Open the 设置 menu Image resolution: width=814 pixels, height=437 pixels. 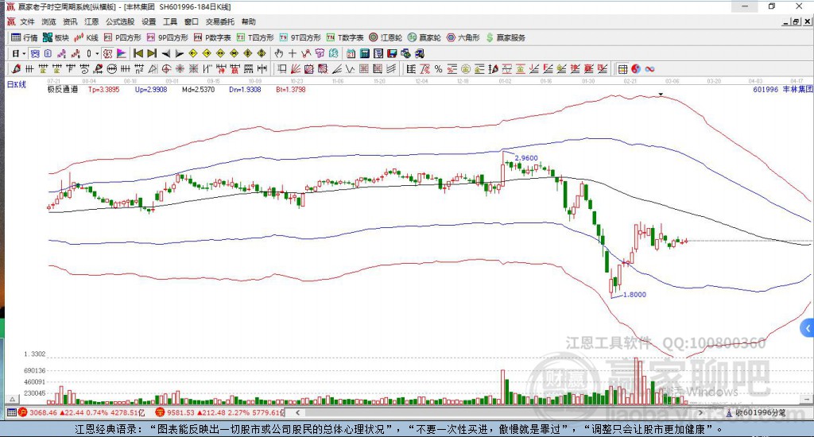pyautogui.click(x=149, y=21)
